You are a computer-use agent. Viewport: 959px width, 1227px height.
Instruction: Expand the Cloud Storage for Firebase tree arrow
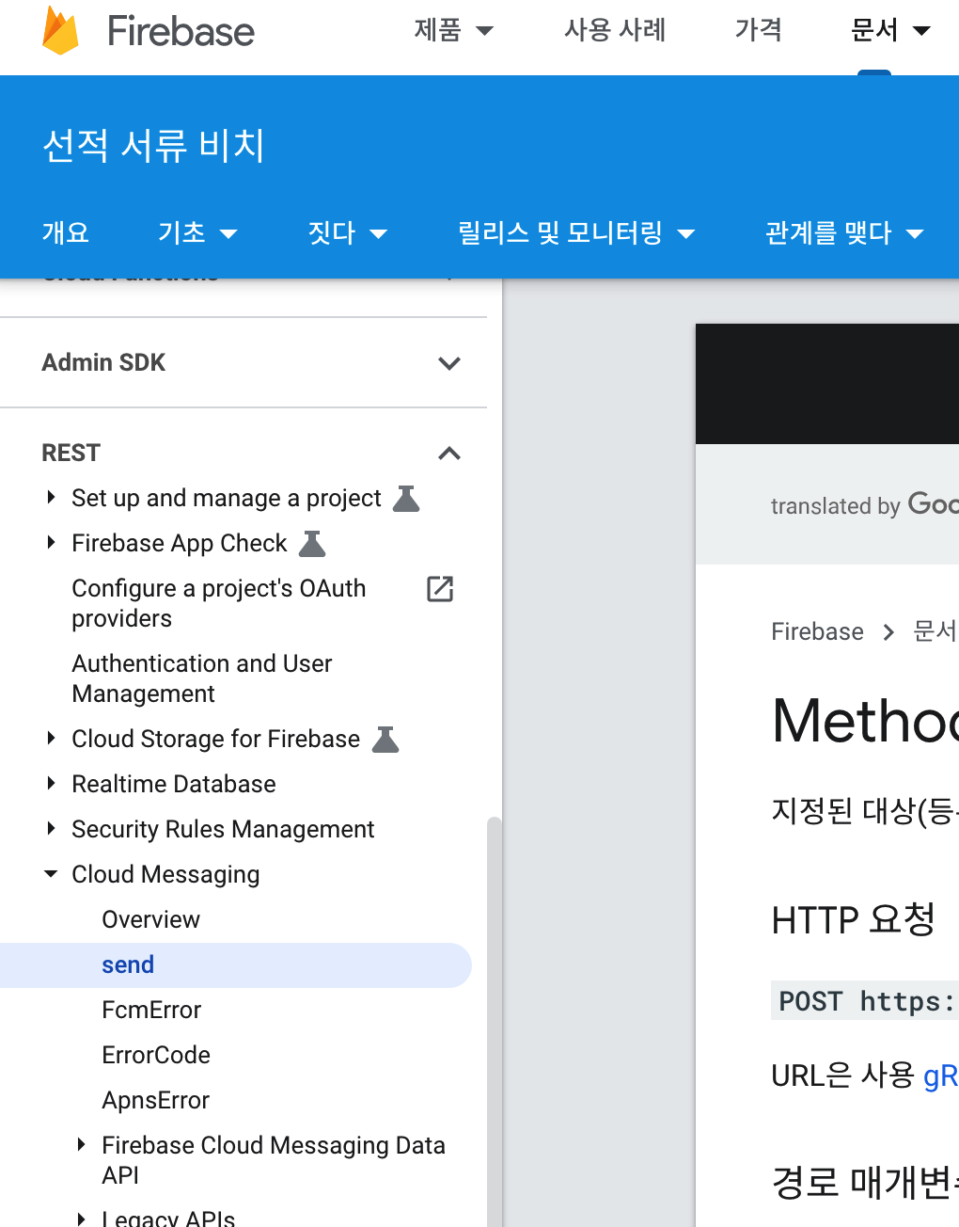(51, 738)
